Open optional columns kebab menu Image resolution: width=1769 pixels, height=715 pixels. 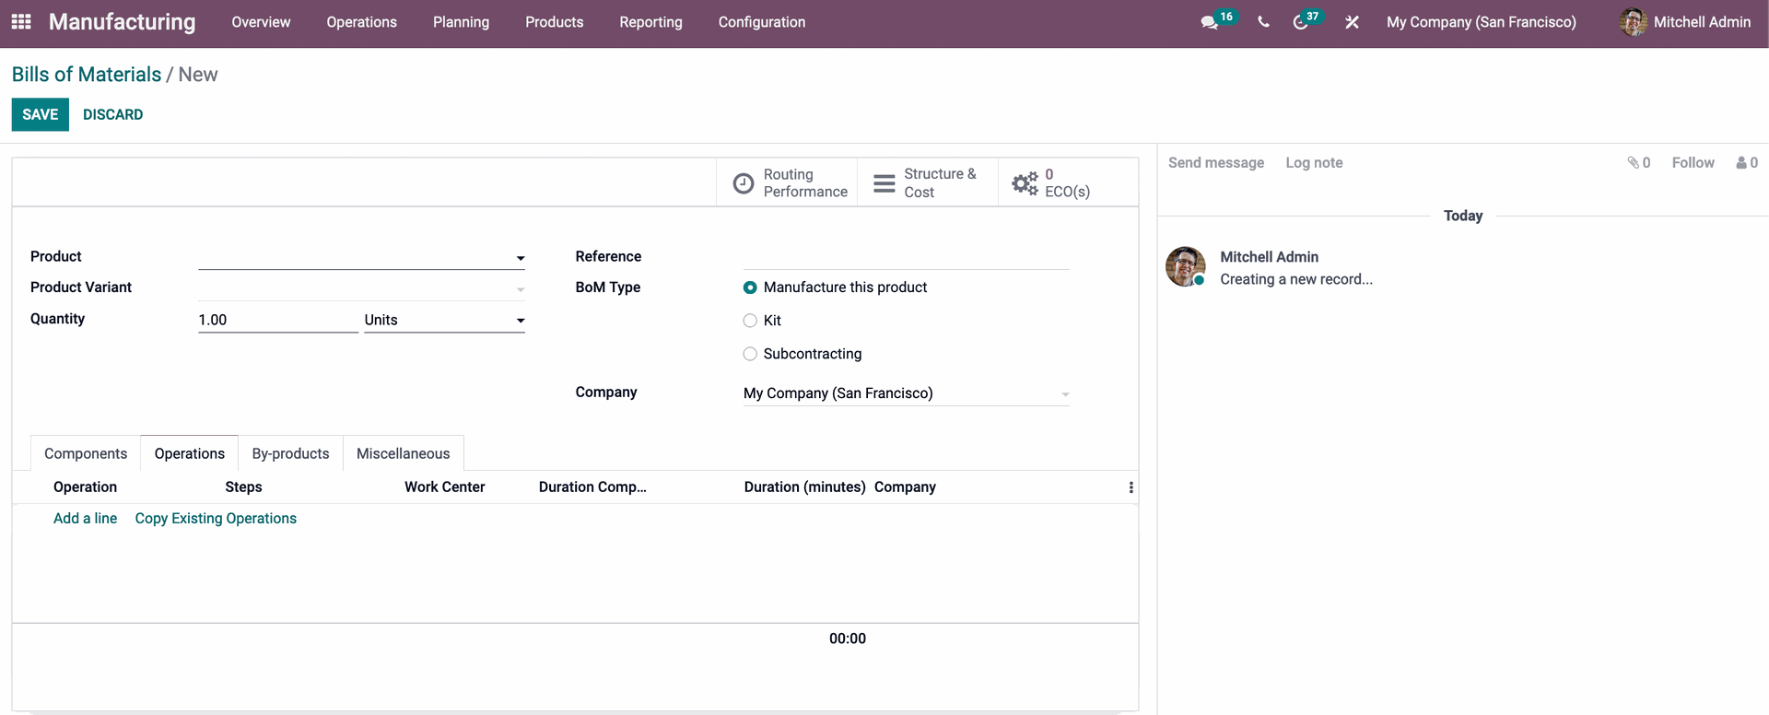coord(1131,487)
